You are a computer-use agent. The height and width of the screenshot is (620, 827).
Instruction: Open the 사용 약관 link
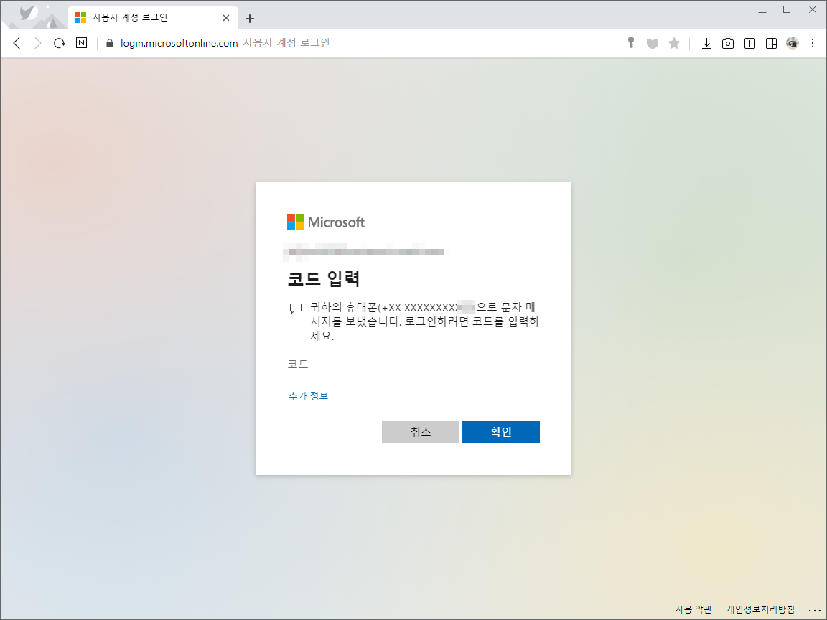click(x=693, y=609)
